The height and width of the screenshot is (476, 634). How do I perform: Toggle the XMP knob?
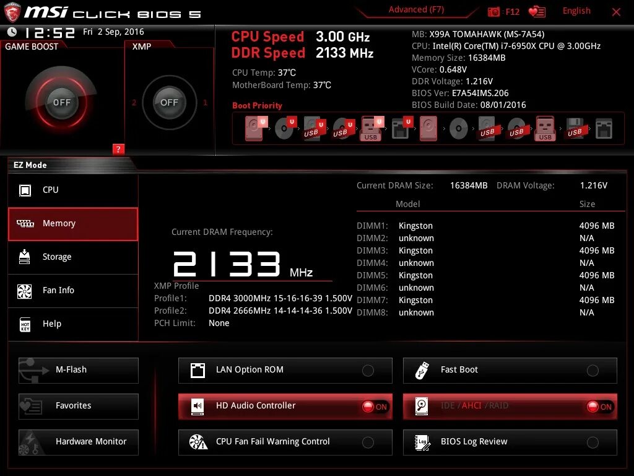pyautogui.click(x=169, y=102)
